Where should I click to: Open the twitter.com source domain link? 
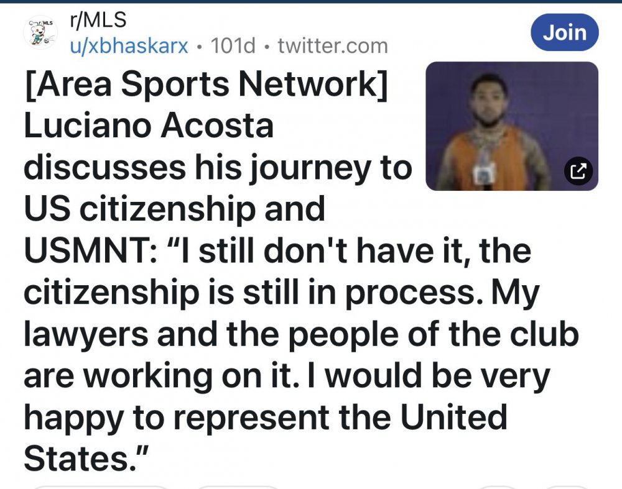(333, 45)
